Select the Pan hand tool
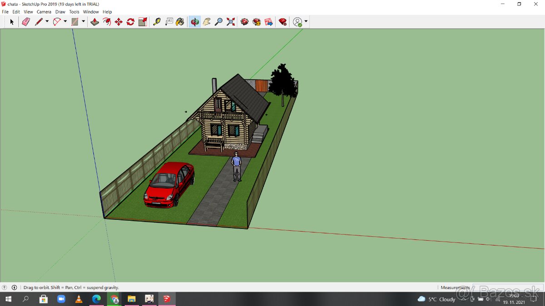Screen dimensions: 545x306 pyautogui.click(x=207, y=22)
